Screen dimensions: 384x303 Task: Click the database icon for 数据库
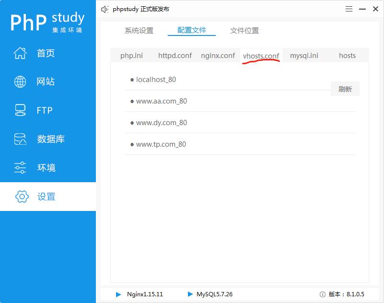pyautogui.click(x=20, y=139)
